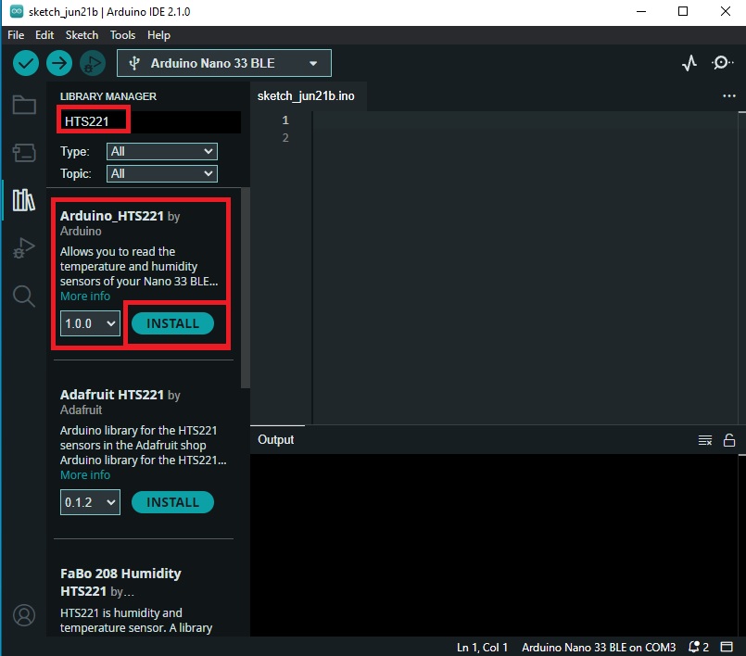Open the 0.1.2 version dropdown for Adafruit HTS221
Viewport: 746px width, 656px height.
pyautogui.click(x=90, y=502)
